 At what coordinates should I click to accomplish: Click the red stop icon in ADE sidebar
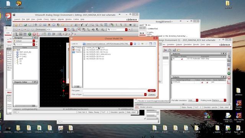tap(229, 78)
